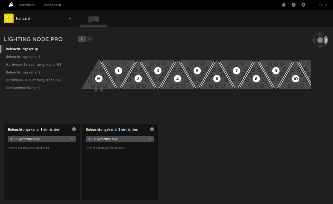Switch to channel II view toggle

coord(89,39)
